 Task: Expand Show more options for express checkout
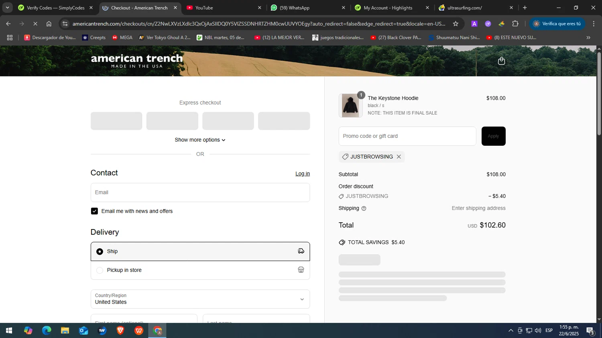(200, 140)
